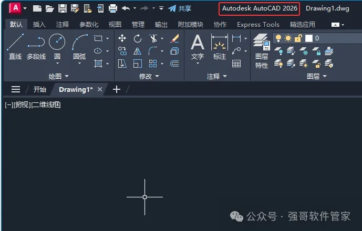Click the Erase tool icon
The image size is (362, 231).
[175, 38]
